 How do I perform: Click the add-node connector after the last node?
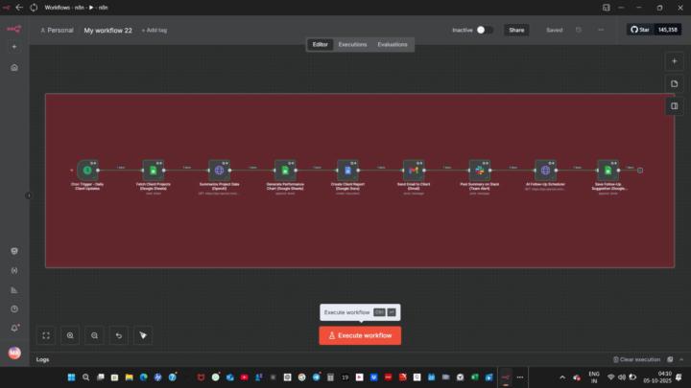pyautogui.click(x=640, y=171)
